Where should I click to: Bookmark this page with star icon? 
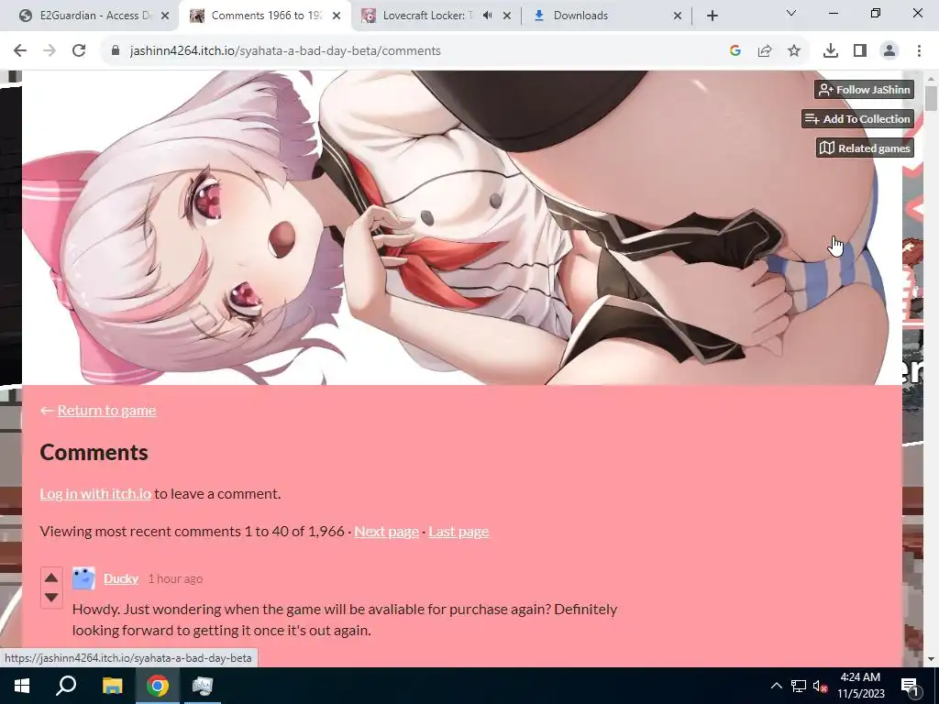pyautogui.click(x=793, y=51)
